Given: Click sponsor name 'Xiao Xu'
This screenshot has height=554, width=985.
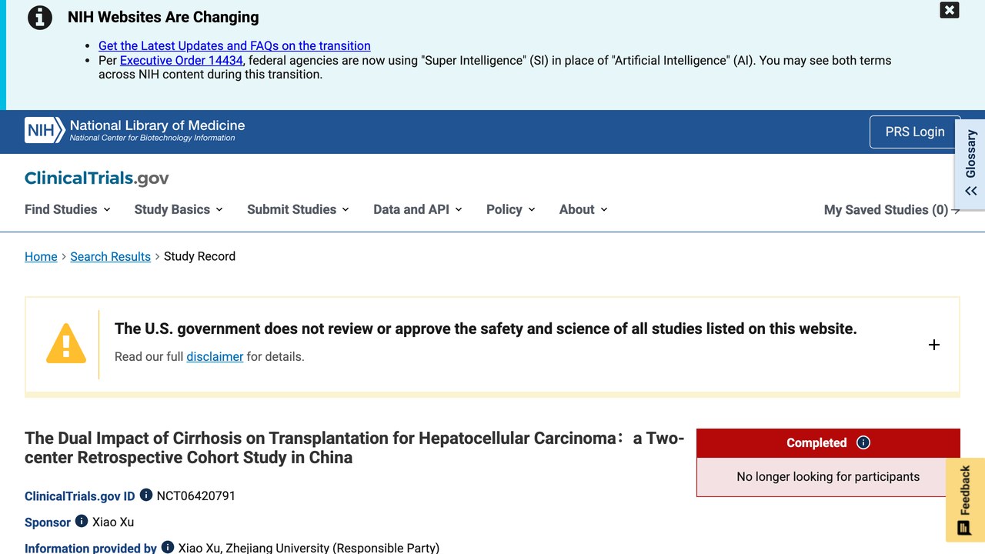Looking at the screenshot, I should 113,522.
